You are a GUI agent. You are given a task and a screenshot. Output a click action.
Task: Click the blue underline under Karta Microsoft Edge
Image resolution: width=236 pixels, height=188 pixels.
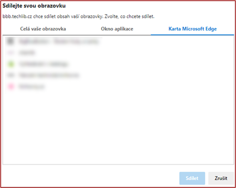tap(192, 35)
